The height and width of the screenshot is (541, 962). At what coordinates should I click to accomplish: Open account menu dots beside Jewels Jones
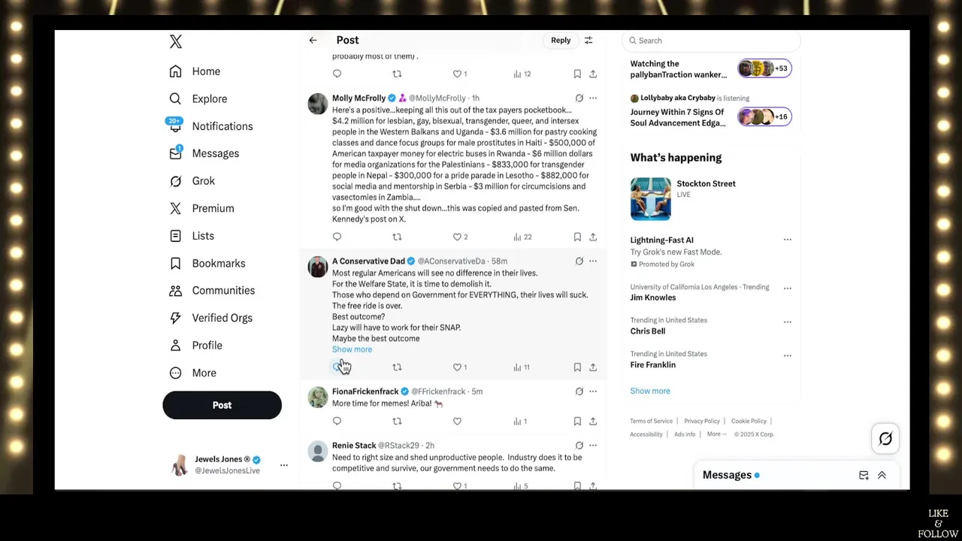(x=284, y=465)
